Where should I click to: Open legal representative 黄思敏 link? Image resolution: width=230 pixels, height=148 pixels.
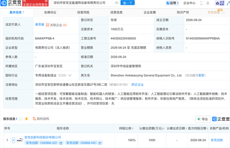click(x=40, y=25)
